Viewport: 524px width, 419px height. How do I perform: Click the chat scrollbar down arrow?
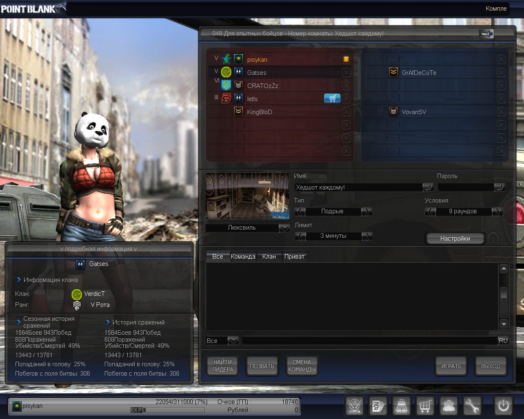[x=504, y=324]
